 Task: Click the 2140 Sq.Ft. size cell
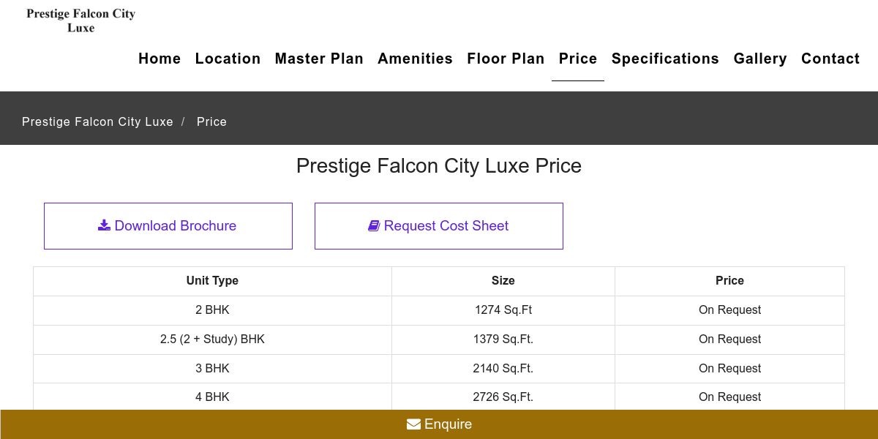coord(503,369)
